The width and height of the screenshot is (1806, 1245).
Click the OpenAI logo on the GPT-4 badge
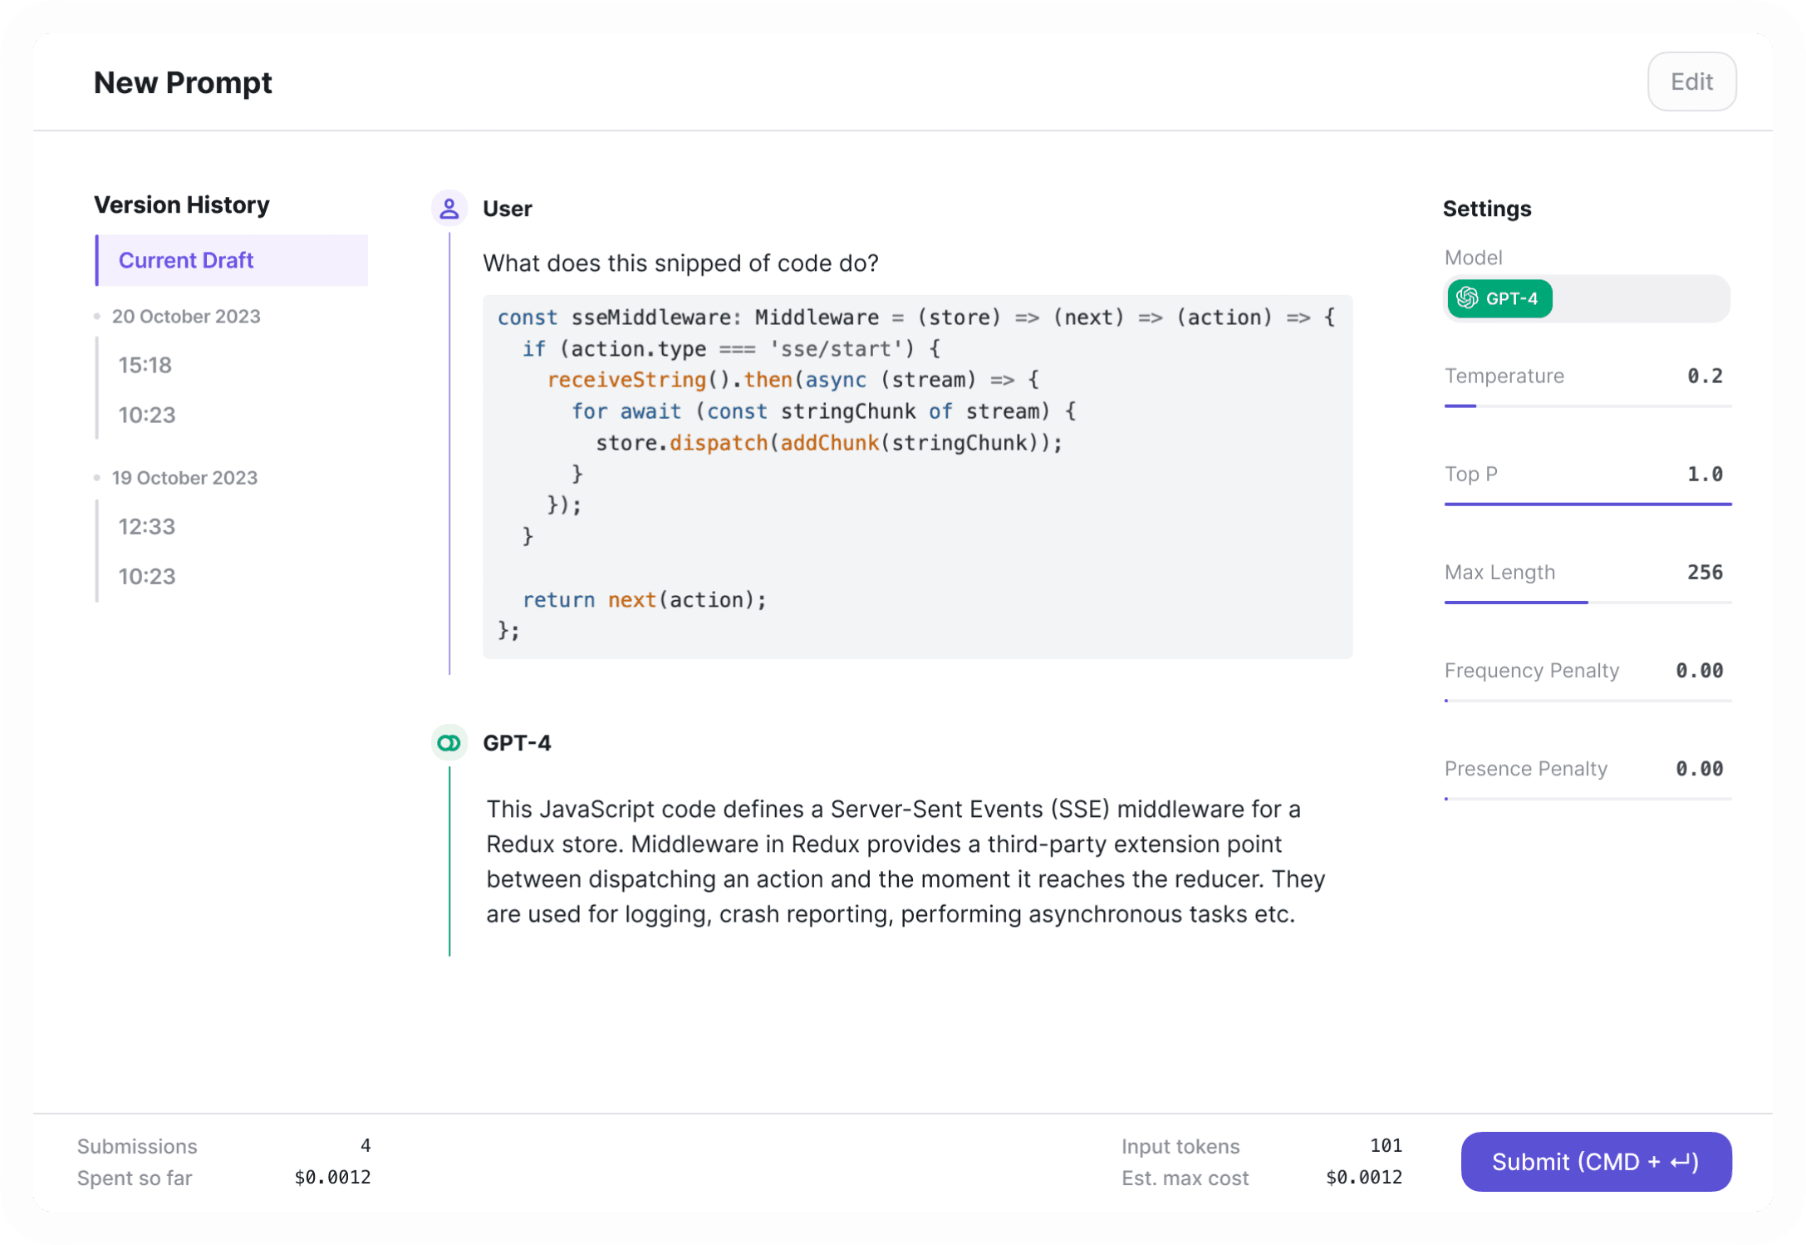(x=1467, y=298)
